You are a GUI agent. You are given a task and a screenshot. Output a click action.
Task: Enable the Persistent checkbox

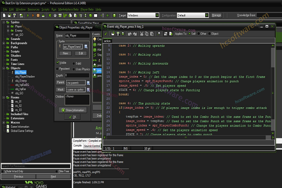coord(57,69)
